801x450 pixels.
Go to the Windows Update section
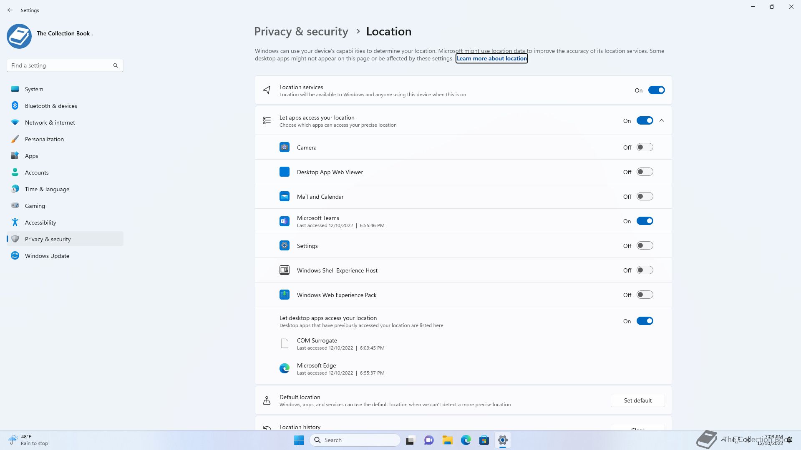point(47,256)
